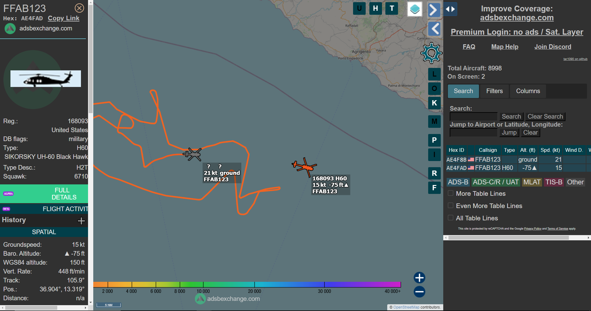Open FULL DETAILS for the aircraft

tap(44, 194)
